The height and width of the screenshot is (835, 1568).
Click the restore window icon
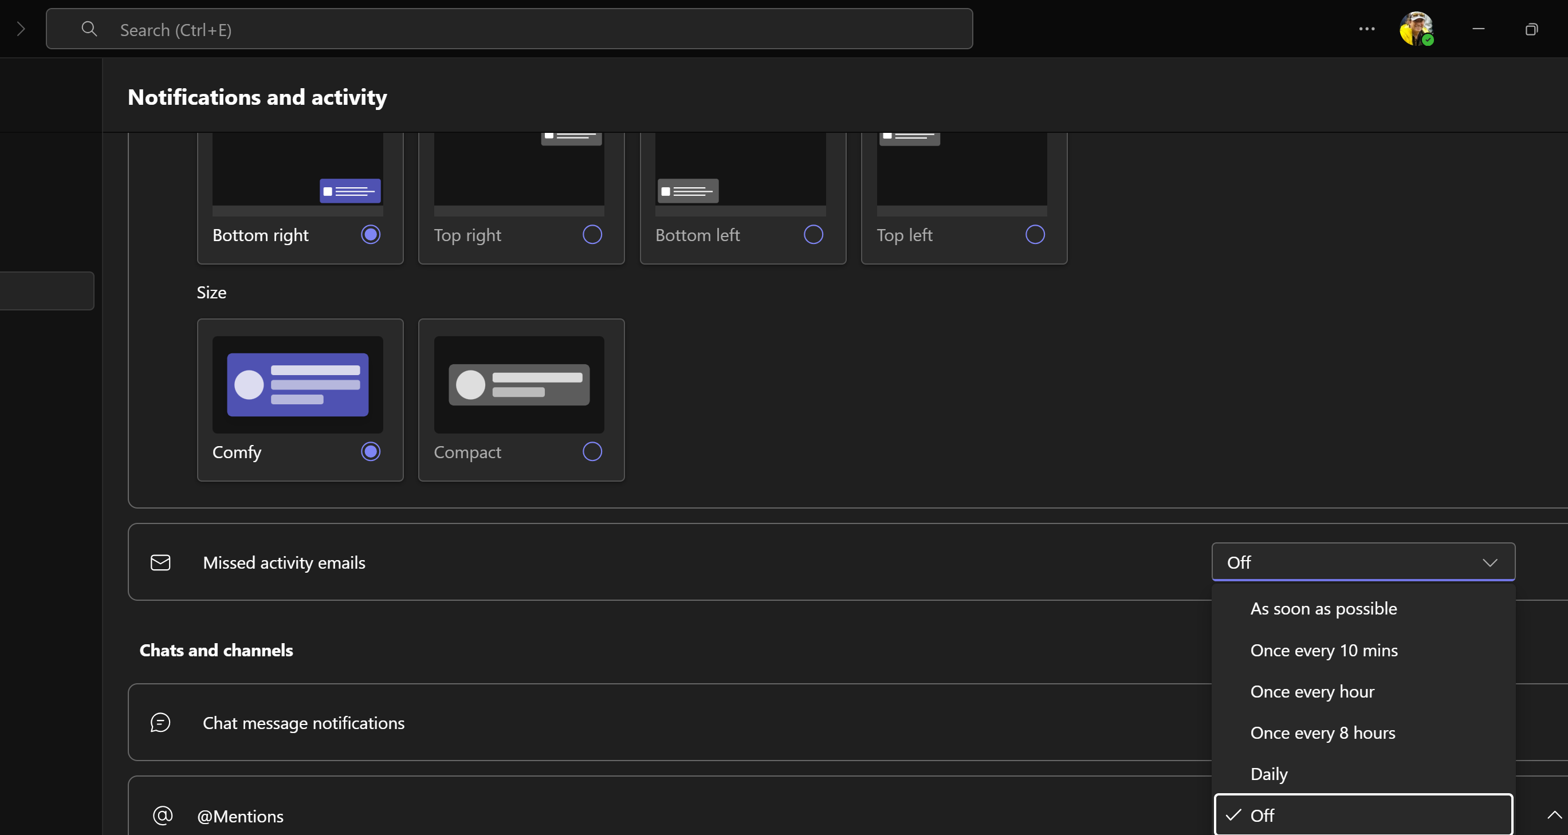click(x=1531, y=29)
